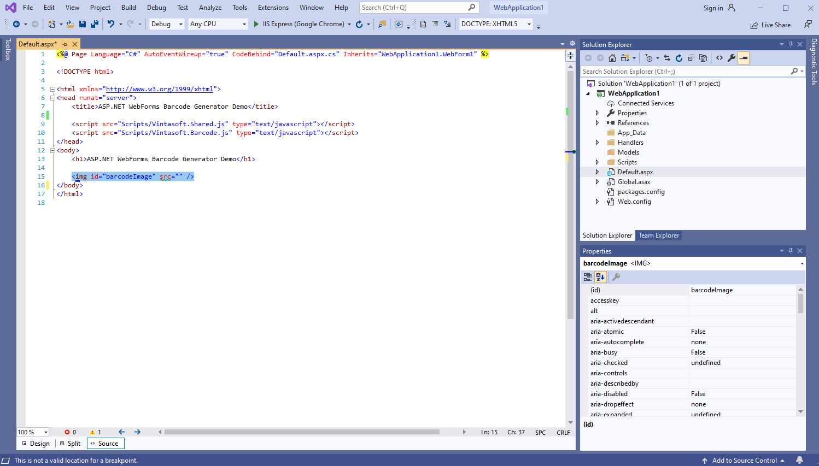This screenshot has height=466, width=819.
Task: Switch to the Split view tab
Action: [70, 444]
